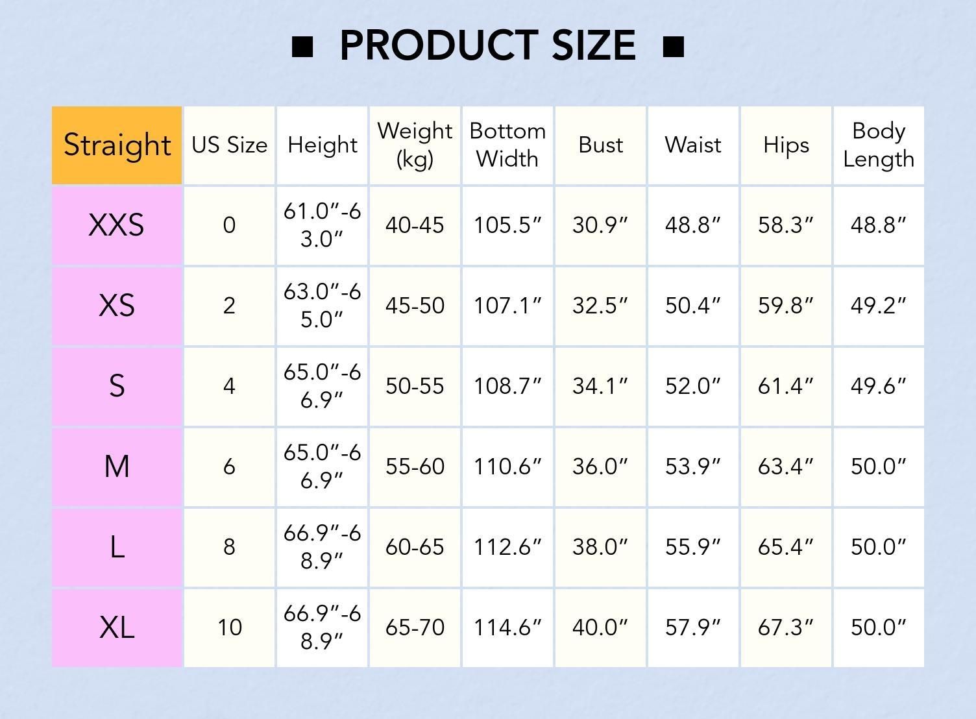Select the pink XXS size cell
The height and width of the screenshot is (719, 976).
117,225
